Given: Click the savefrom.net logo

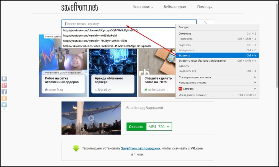Looking at the screenshot, I should pyautogui.click(x=79, y=7).
